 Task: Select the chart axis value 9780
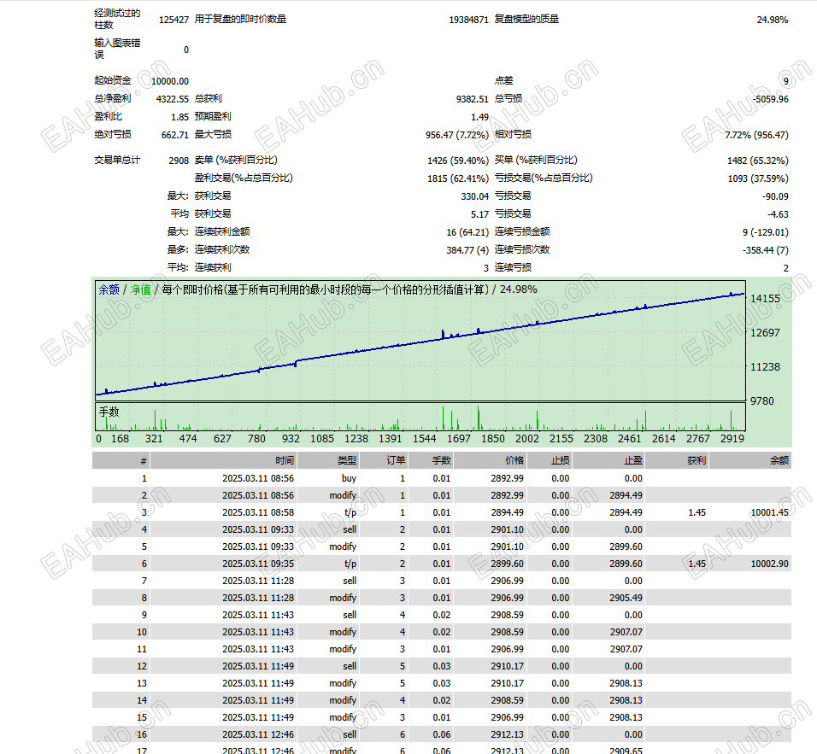click(x=761, y=401)
